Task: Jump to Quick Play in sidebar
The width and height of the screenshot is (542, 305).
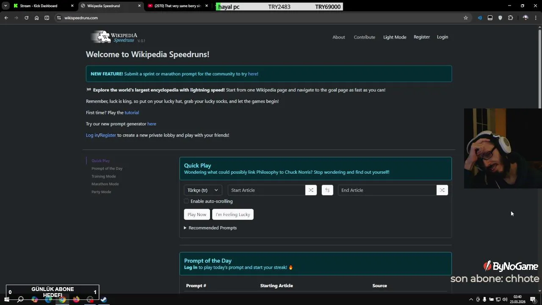Action: click(x=100, y=161)
